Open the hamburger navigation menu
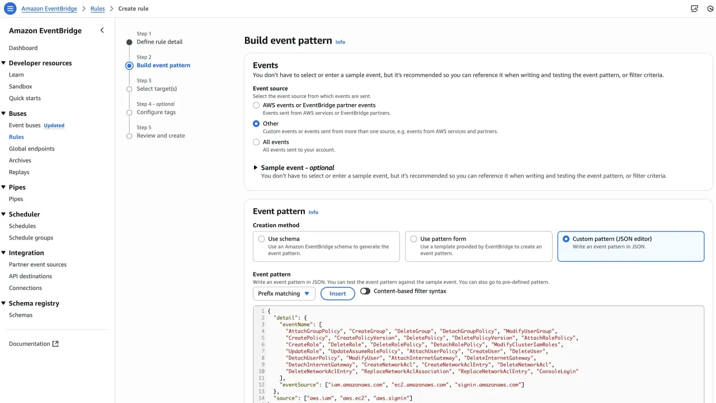This screenshot has width=716, height=403. pyautogui.click(x=10, y=9)
